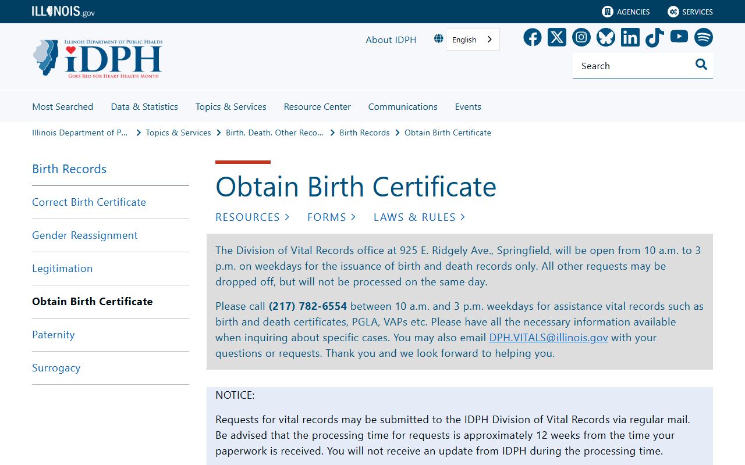
Task: Open the Data & Statistics menu
Action: click(x=144, y=106)
